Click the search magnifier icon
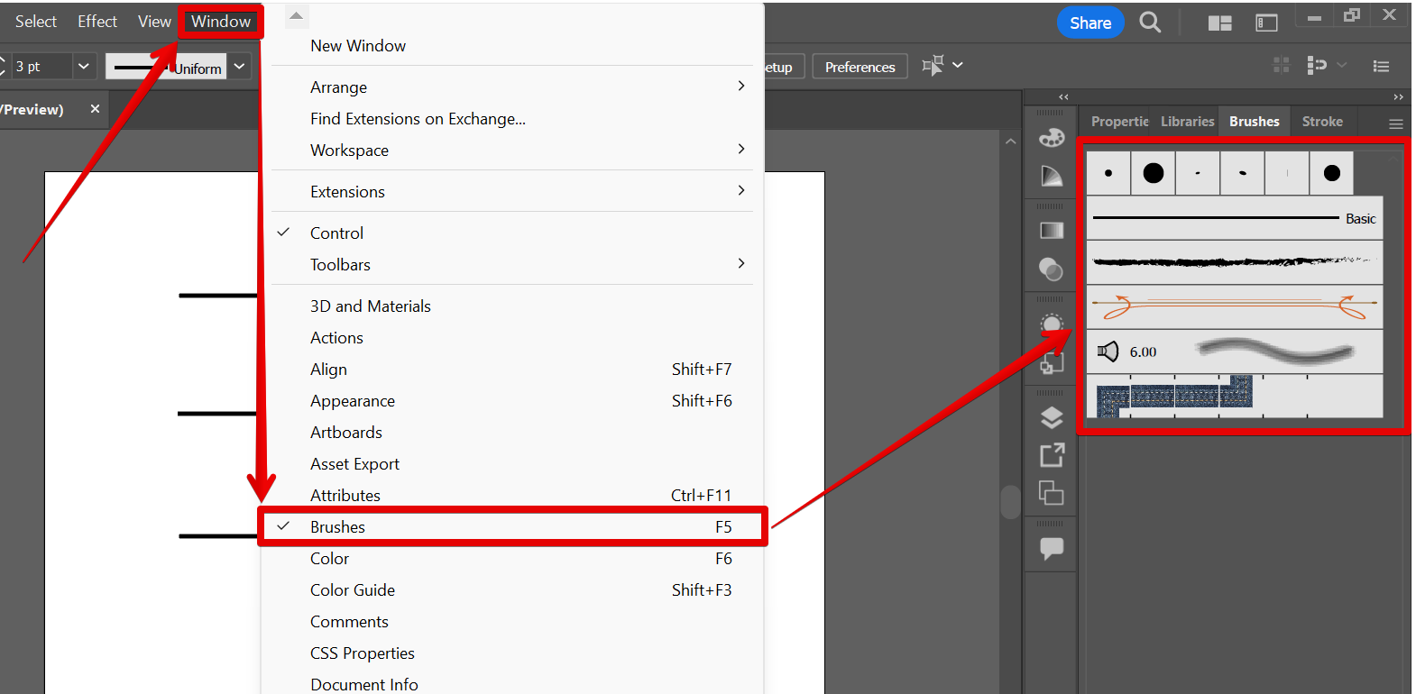This screenshot has width=1416, height=694. [x=1150, y=23]
